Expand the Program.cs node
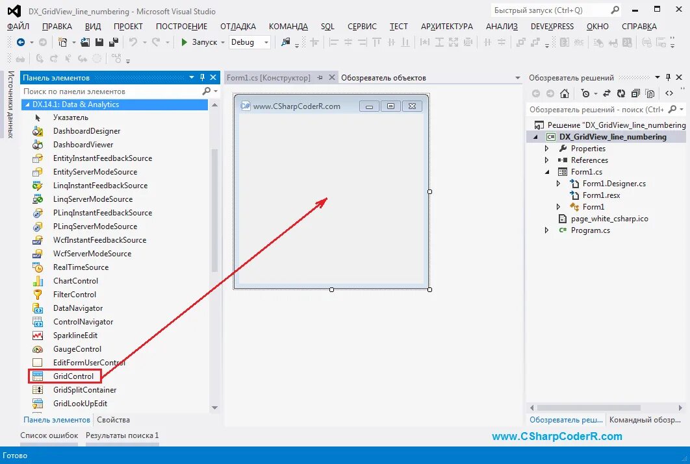This screenshot has height=464, width=690. coord(546,230)
